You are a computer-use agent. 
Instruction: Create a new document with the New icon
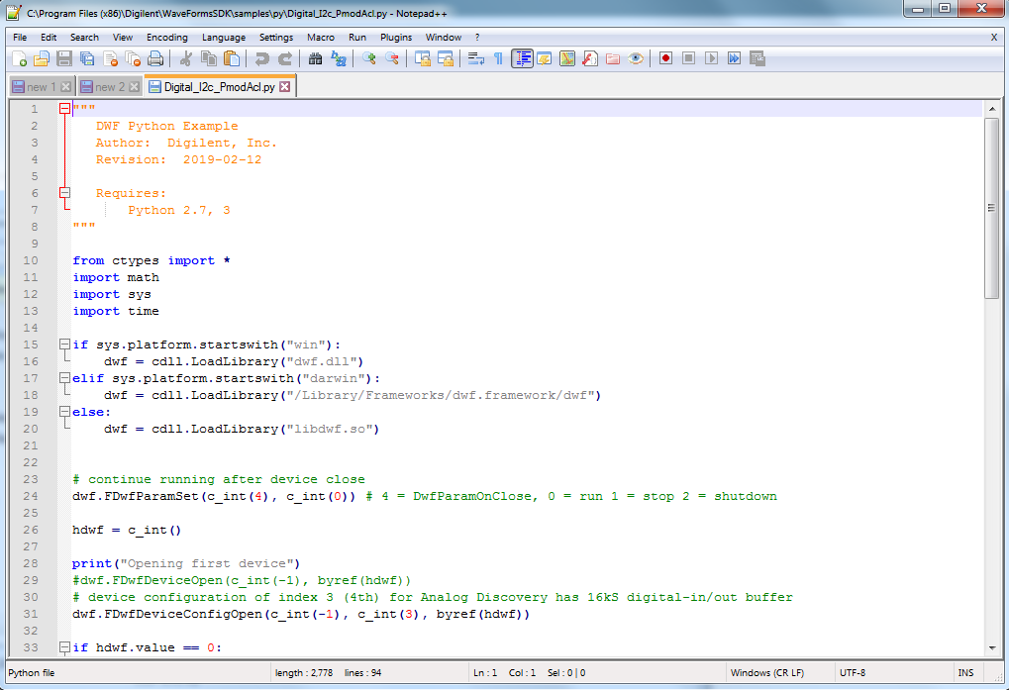pyautogui.click(x=19, y=59)
